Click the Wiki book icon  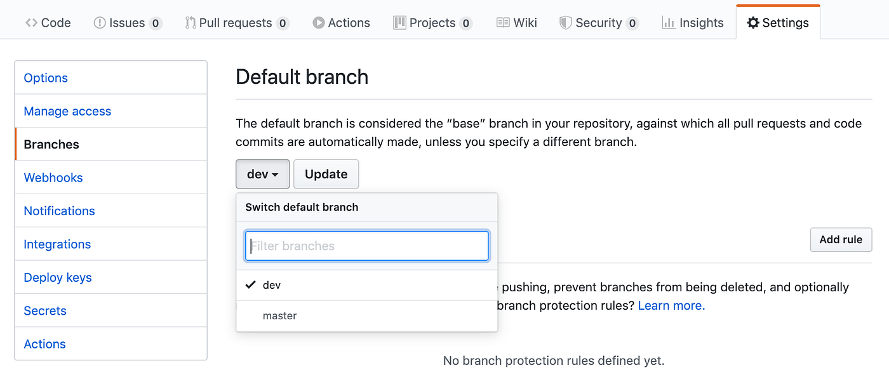pyautogui.click(x=503, y=23)
